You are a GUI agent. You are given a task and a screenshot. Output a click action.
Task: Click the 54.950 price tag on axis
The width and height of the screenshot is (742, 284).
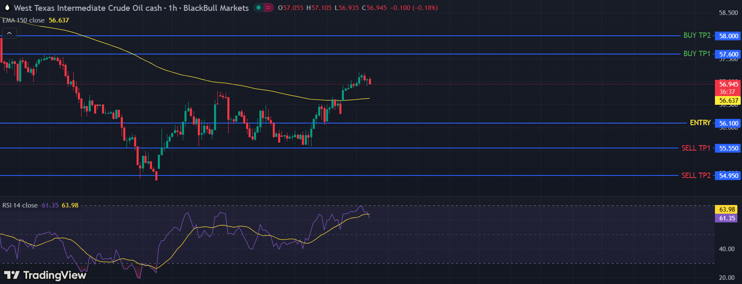coord(728,176)
